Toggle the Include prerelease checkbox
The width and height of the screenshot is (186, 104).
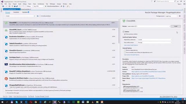pos(40,16)
